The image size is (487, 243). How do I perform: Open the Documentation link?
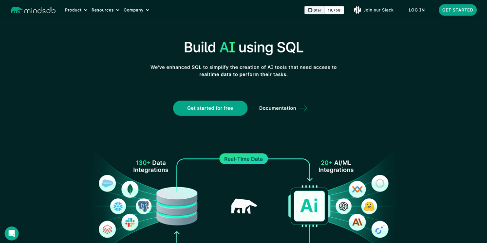283,108
